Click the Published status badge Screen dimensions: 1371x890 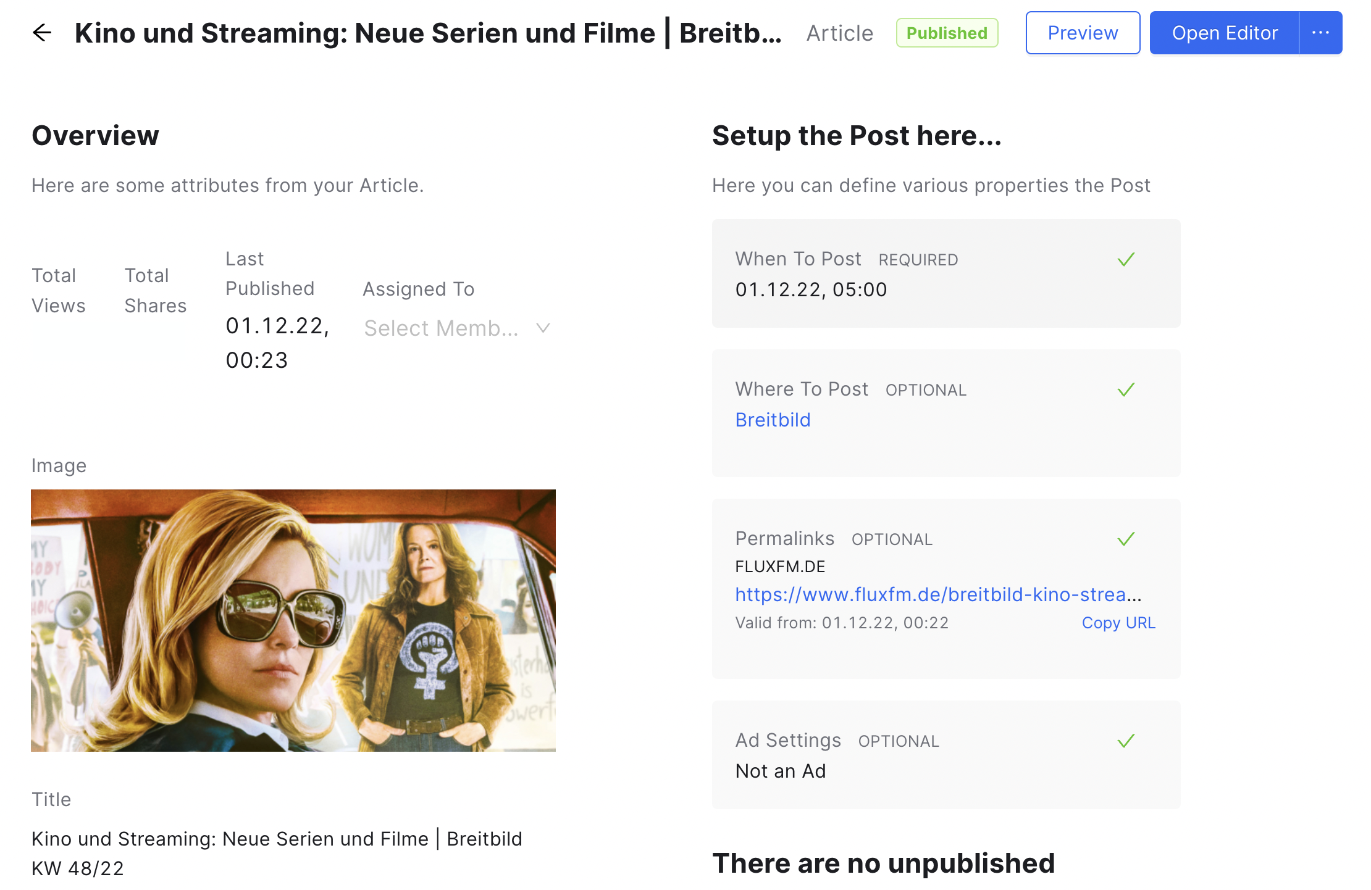coord(947,33)
